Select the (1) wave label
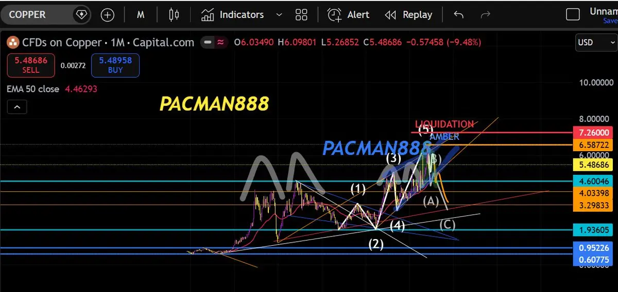618x292 pixels. [x=358, y=189]
